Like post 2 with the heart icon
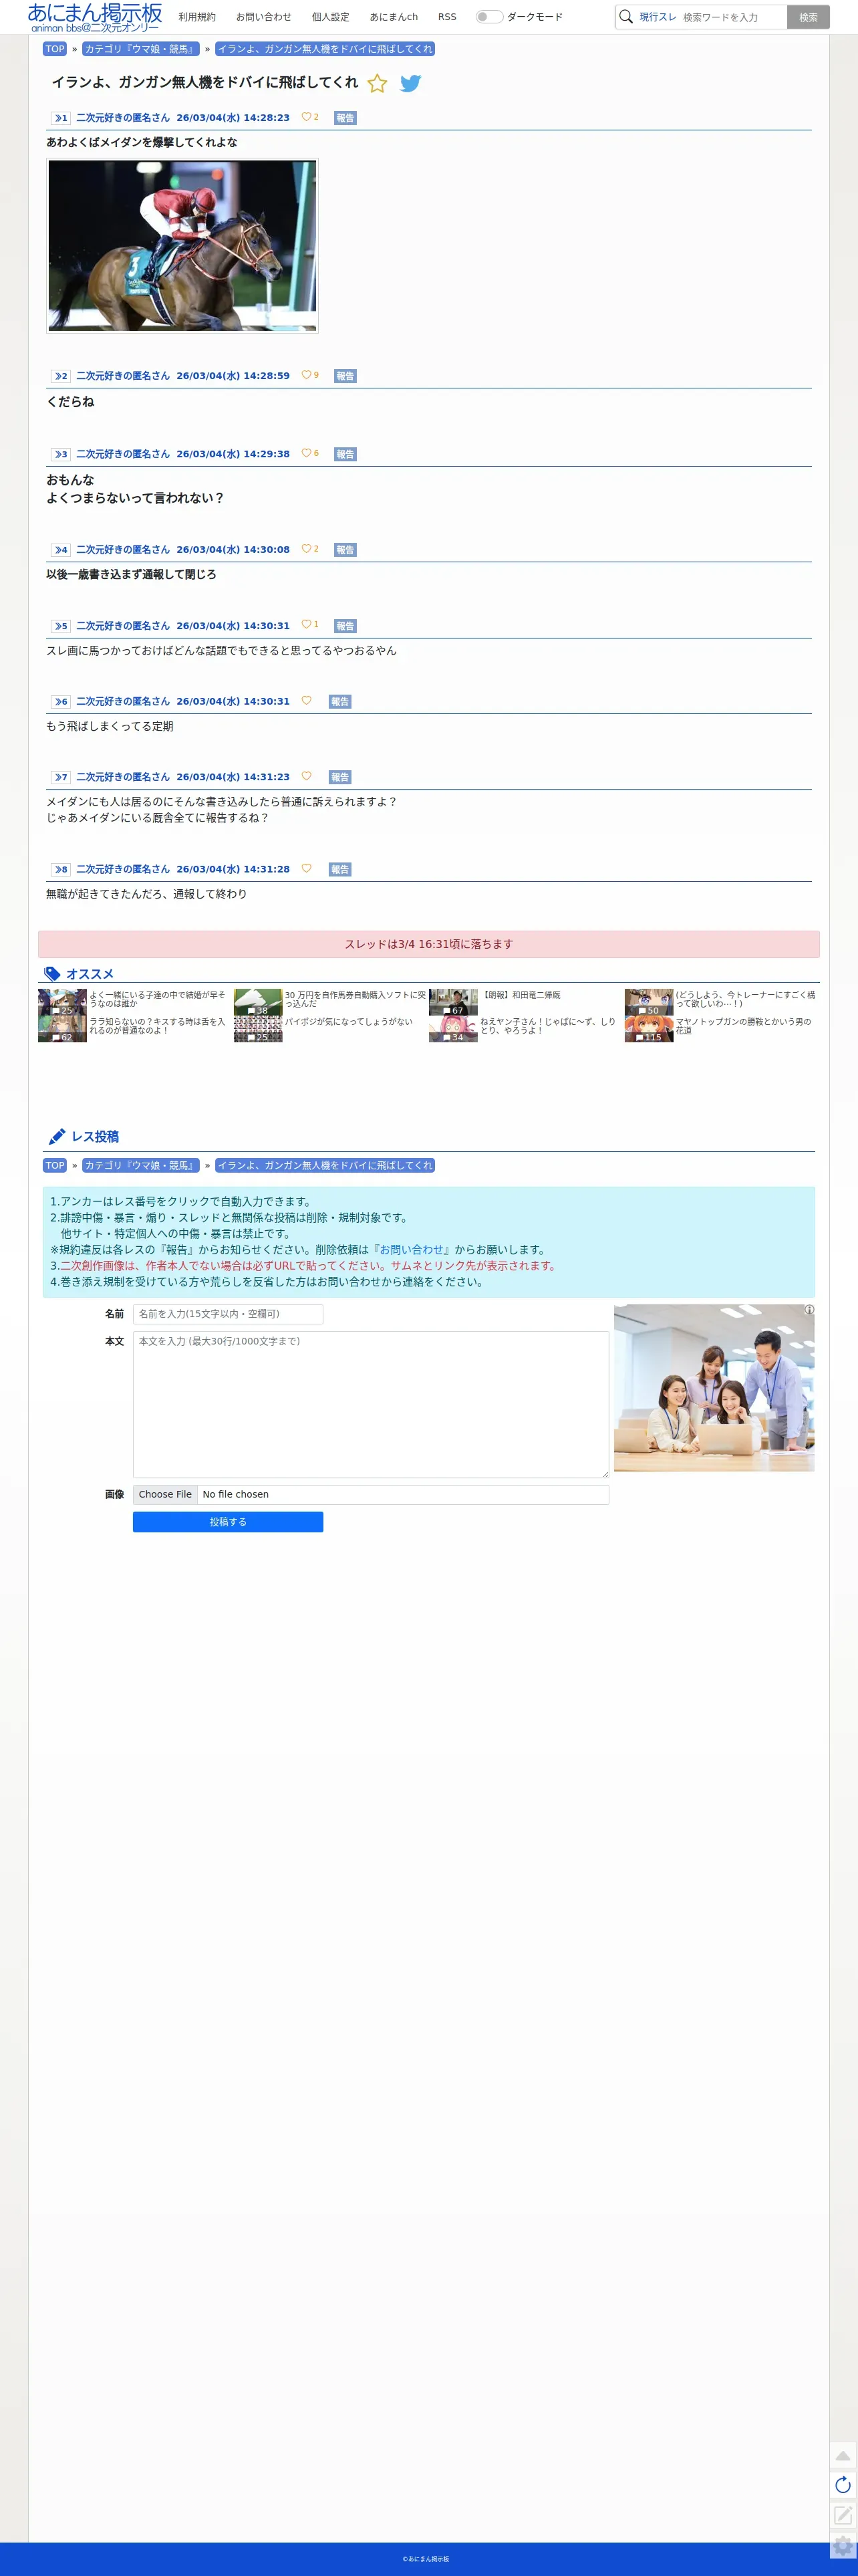Screen dimensions: 858x2576 coord(306,375)
